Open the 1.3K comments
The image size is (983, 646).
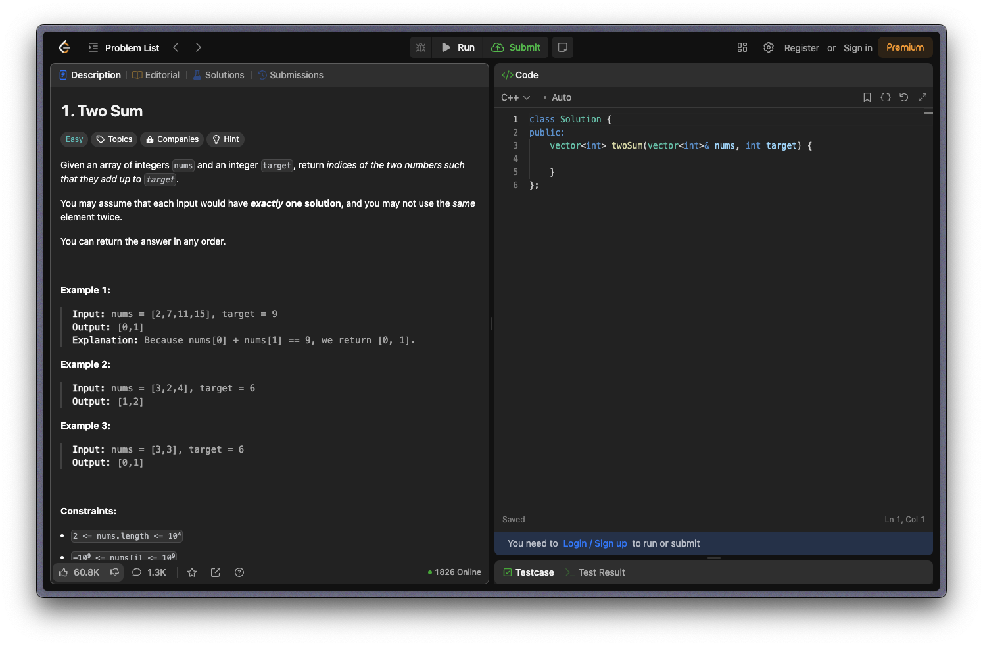tap(149, 572)
